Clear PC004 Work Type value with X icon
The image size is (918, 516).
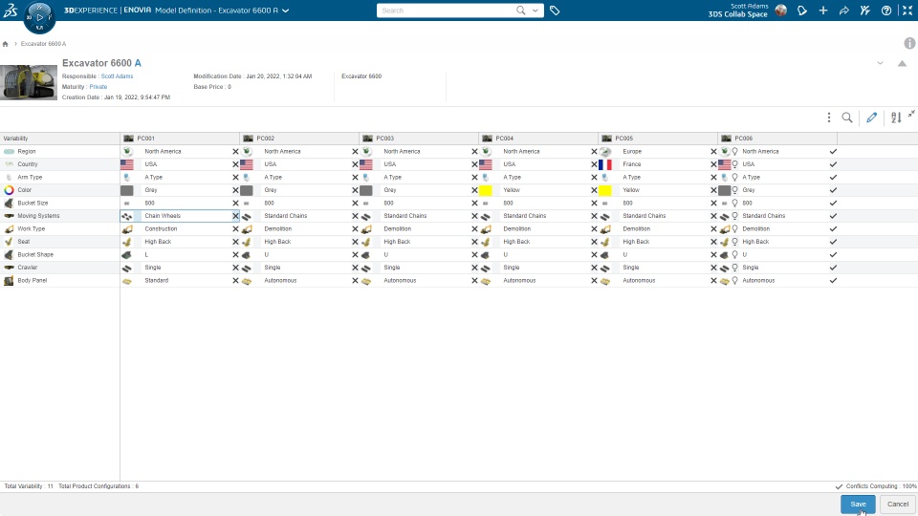(594, 228)
